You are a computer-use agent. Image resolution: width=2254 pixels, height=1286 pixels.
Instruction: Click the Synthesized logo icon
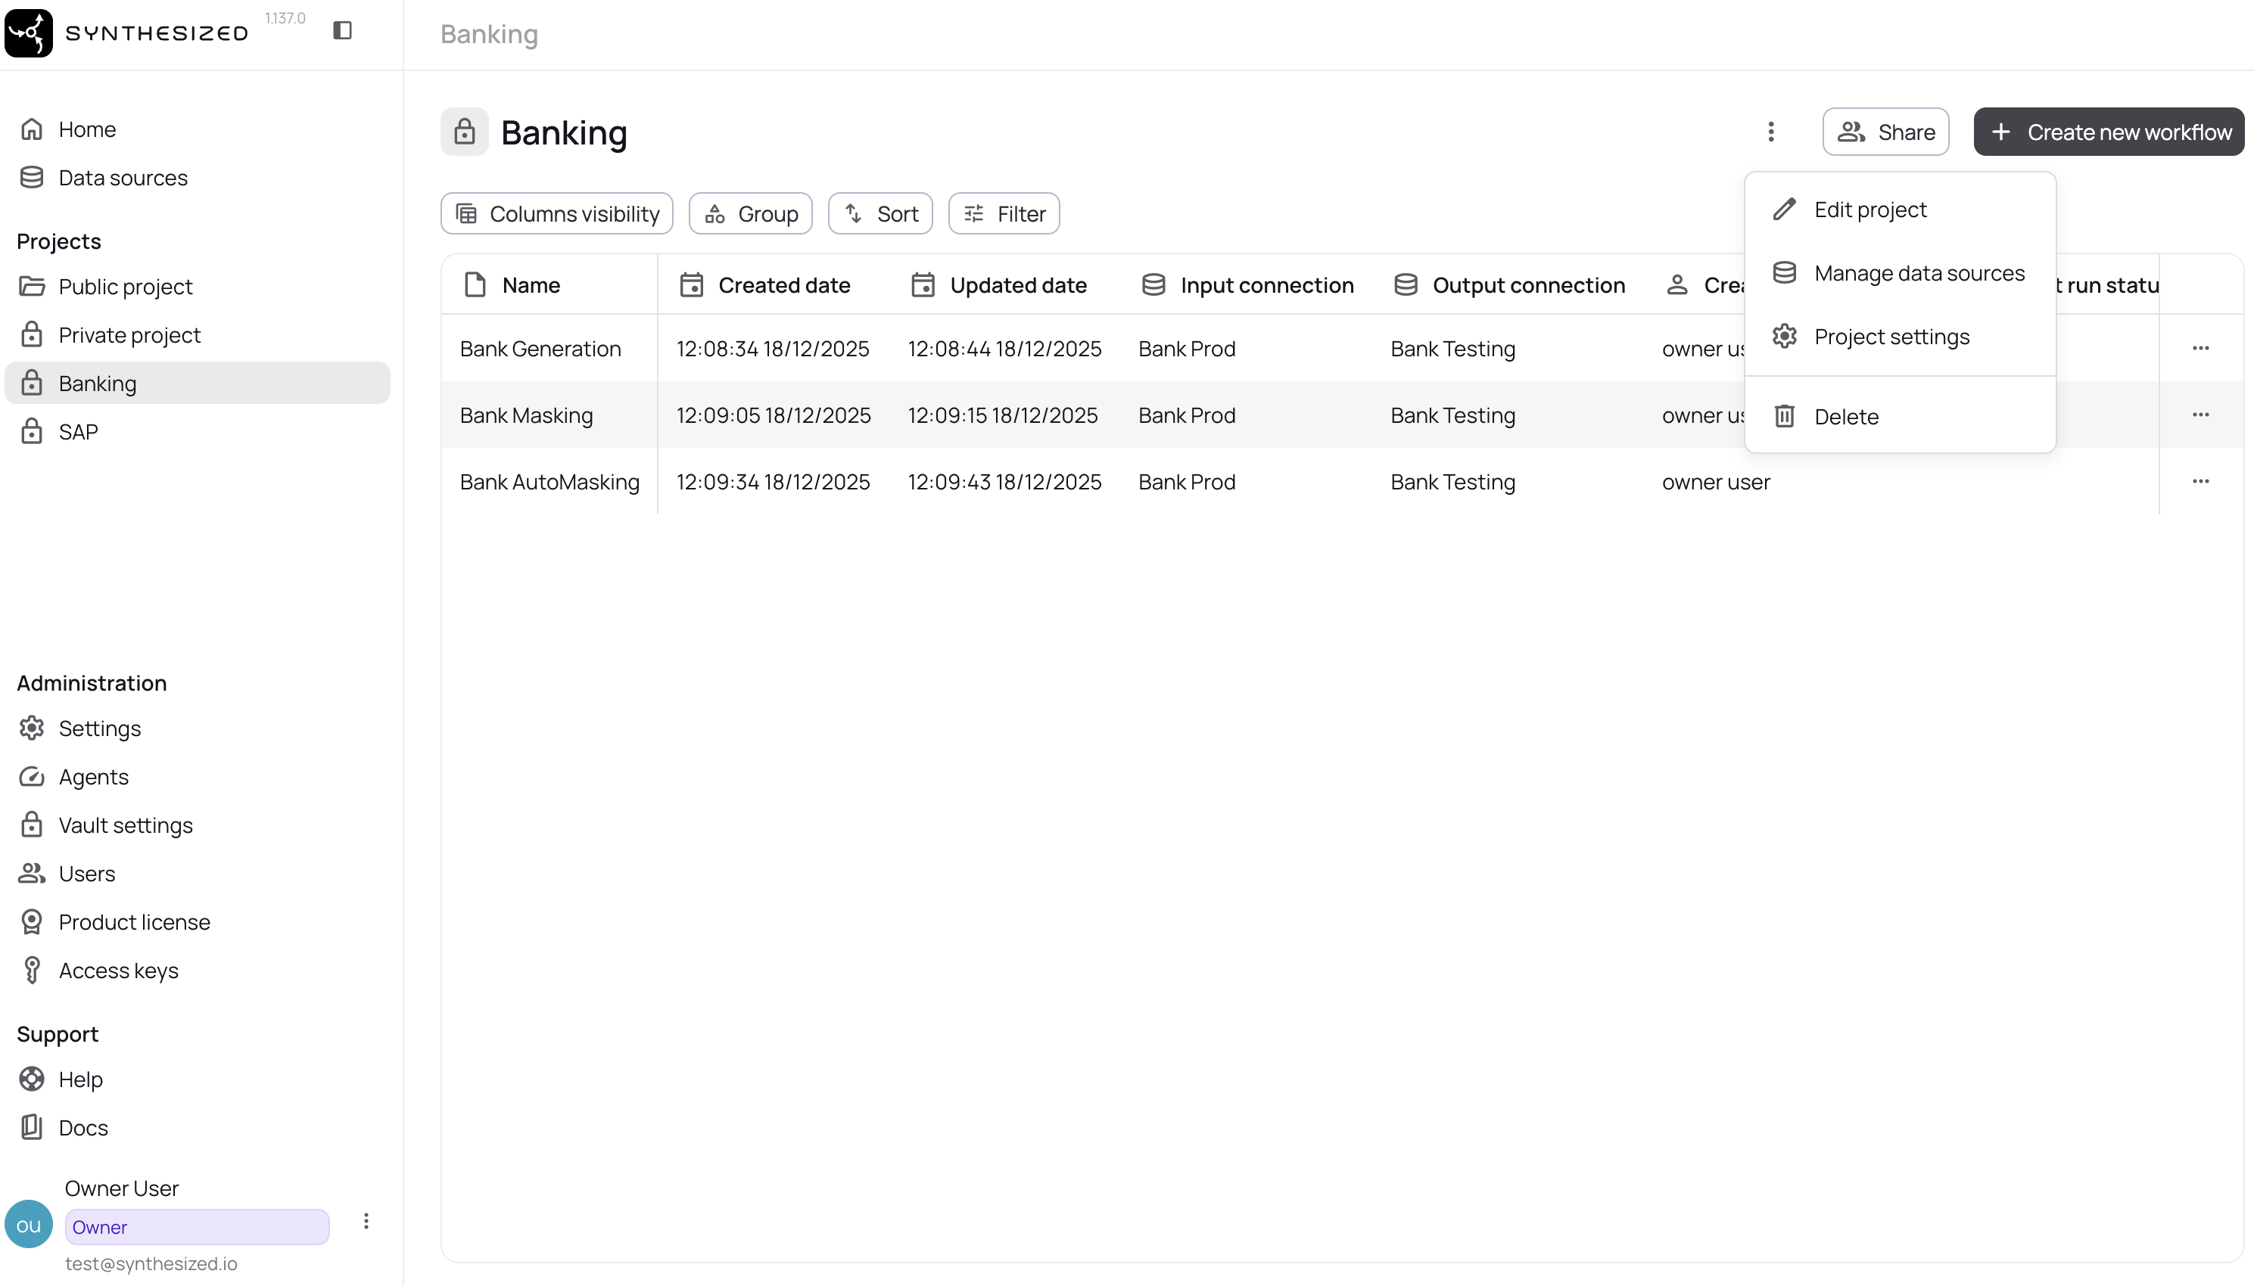(x=28, y=33)
